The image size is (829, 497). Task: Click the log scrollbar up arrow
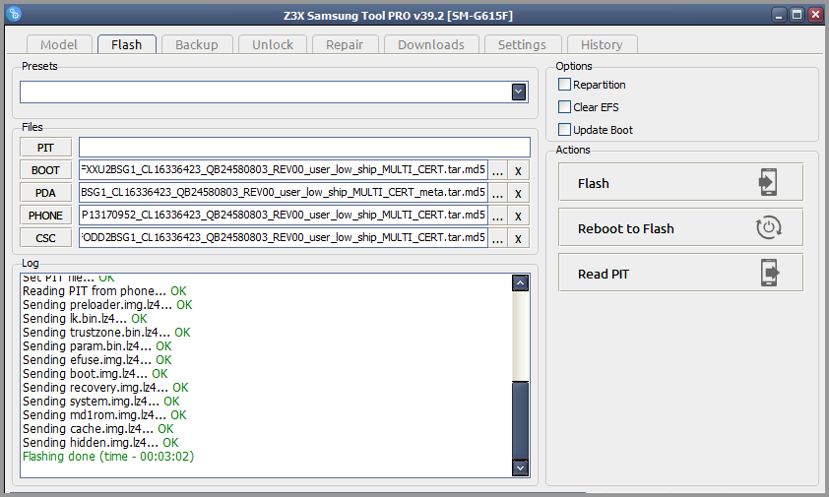[521, 282]
